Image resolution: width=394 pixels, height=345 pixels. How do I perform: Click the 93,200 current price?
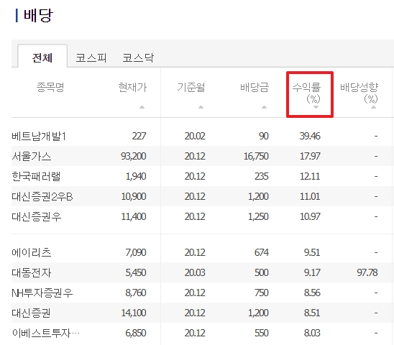click(134, 156)
